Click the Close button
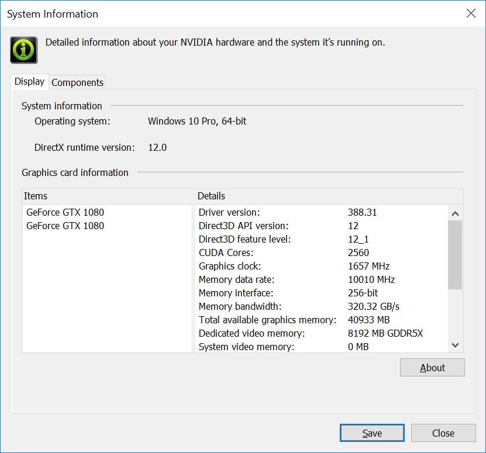 443,433
